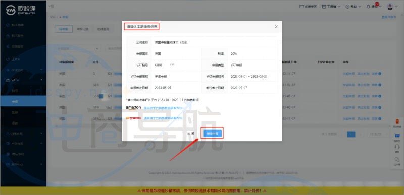The image size is (404, 195).
Task: Select the 申报 sidebar item under VAT+
Action: tap(23, 102)
